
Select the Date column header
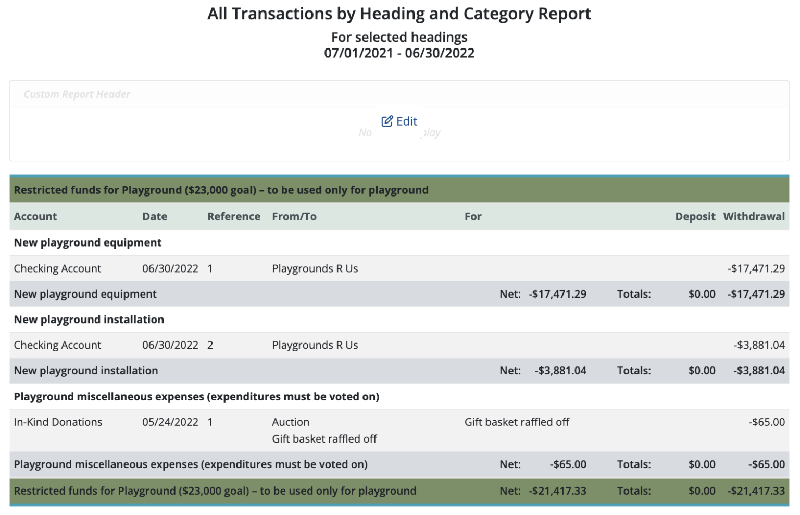(155, 216)
